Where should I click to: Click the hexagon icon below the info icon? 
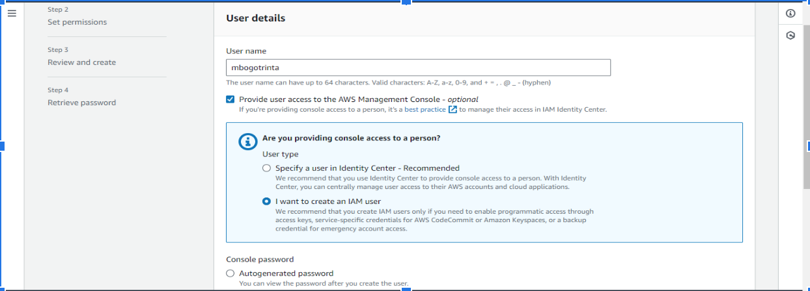[x=790, y=36]
